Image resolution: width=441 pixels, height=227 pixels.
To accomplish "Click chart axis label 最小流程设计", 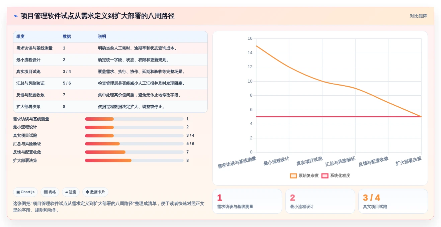I will [276, 161].
